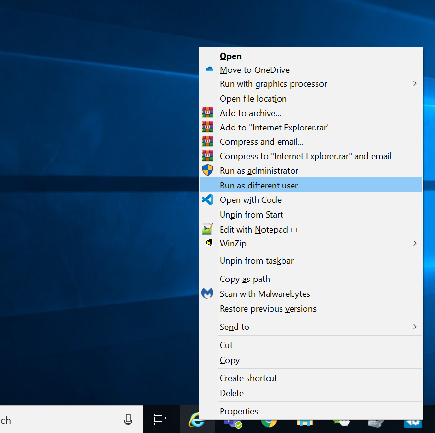Screen dimensions: 435x433
Task: Click the OneDrive cloud icon in menu
Action: tap(209, 70)
